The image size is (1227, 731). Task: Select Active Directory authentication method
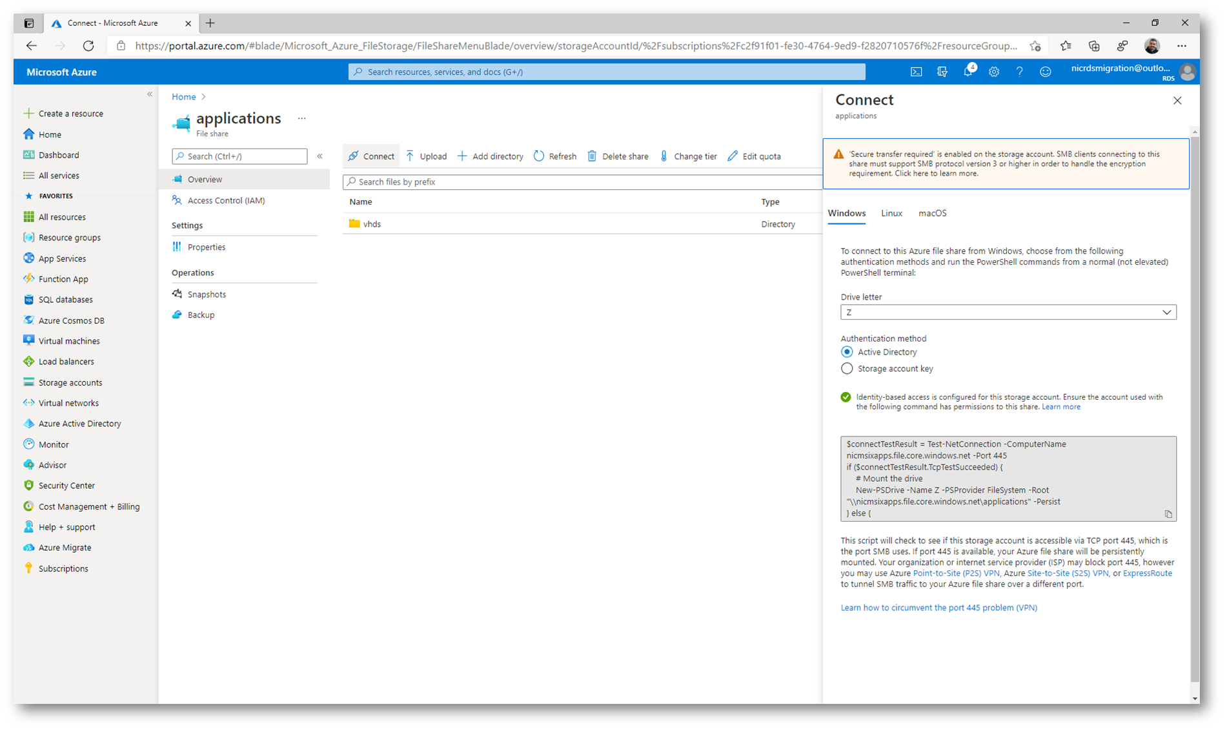tap(847, 352)
